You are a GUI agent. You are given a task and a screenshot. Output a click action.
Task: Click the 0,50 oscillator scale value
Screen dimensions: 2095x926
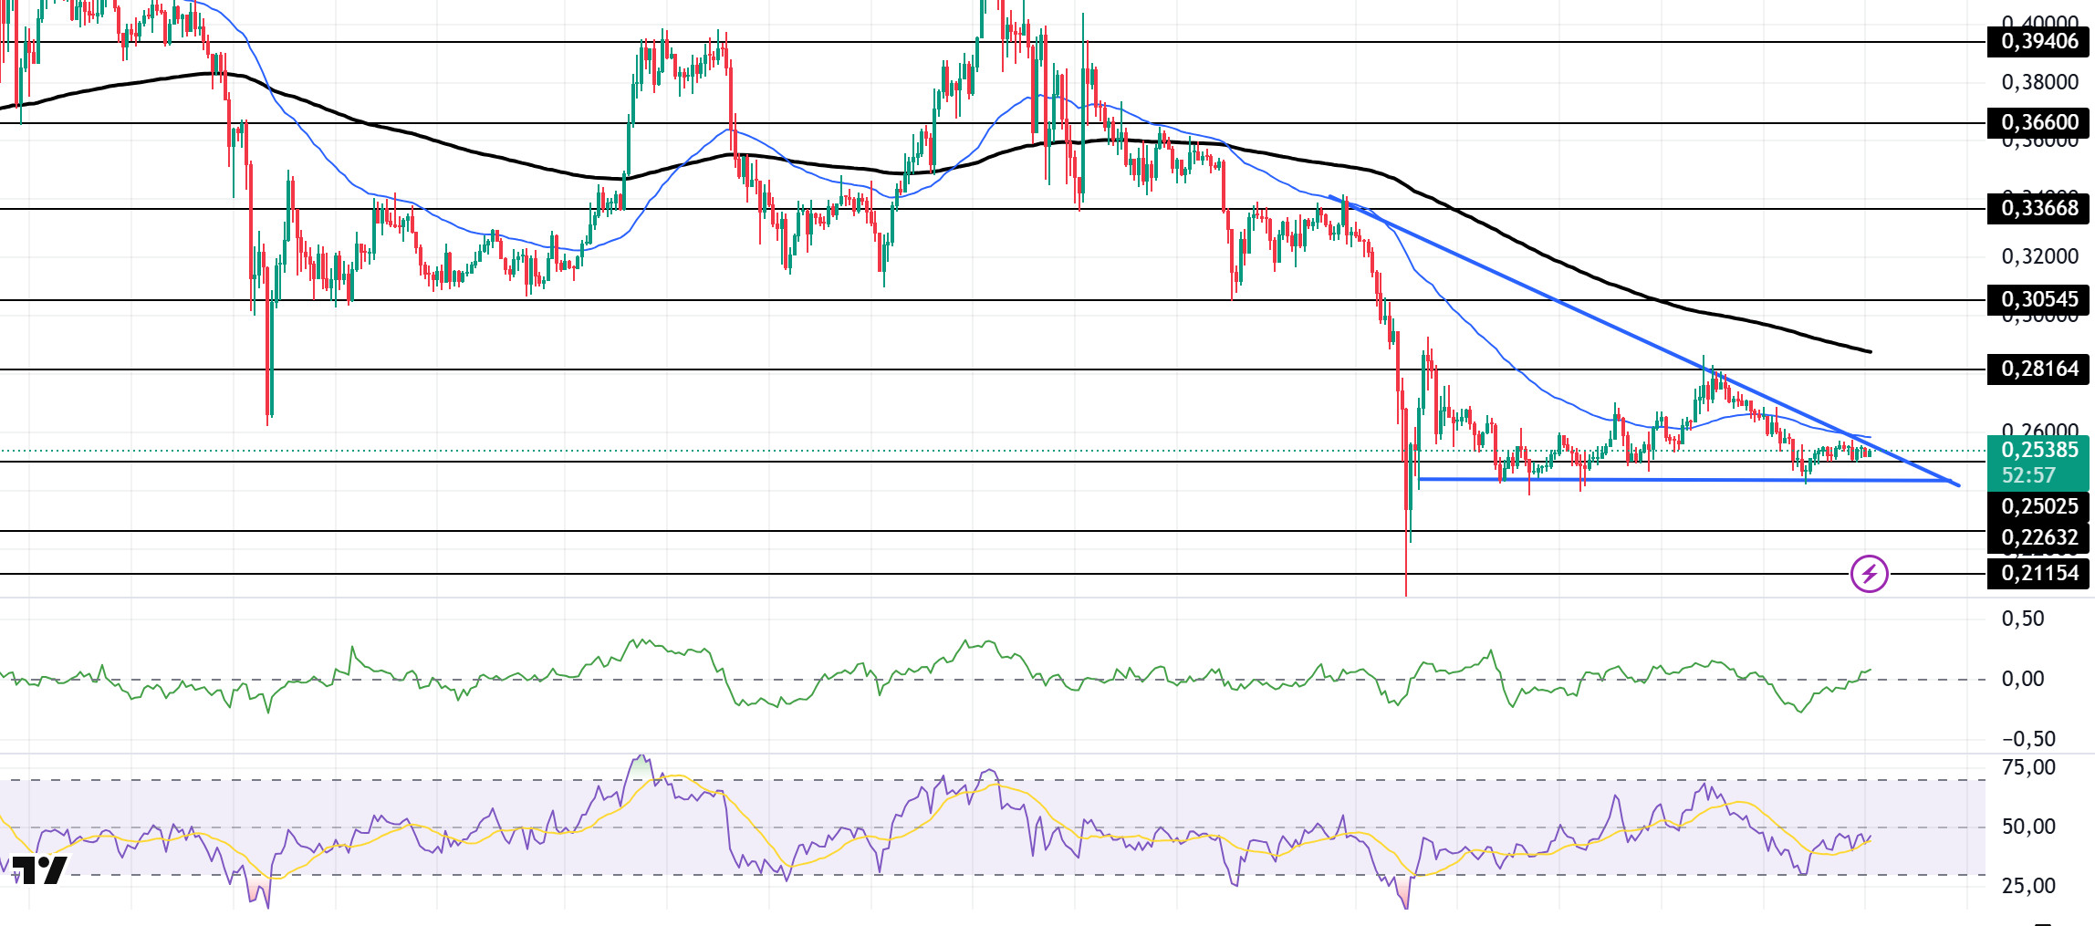(x=2023, y=619)
